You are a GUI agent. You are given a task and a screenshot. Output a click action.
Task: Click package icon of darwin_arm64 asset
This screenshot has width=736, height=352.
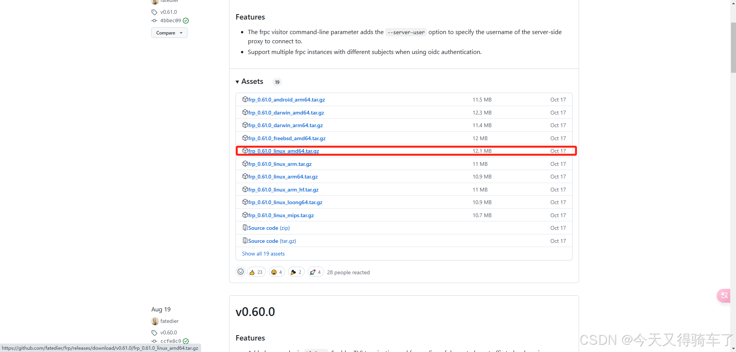(245, 125)
